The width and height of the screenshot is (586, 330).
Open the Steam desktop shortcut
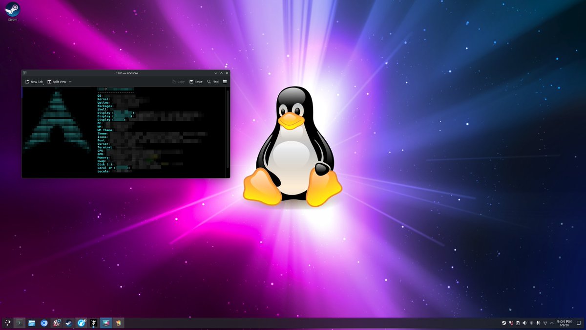[12, 11]
